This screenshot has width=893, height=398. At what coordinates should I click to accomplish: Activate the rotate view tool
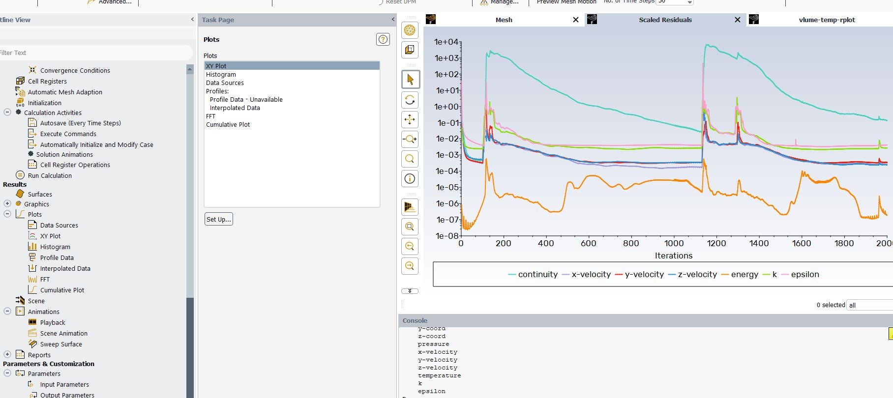[x=410, y=100]
